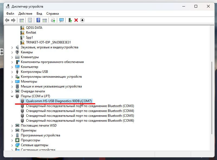This screenshot has width=217, height=160.
Task: Click the Device Manager title bar icon
Action: click(8, 6)
